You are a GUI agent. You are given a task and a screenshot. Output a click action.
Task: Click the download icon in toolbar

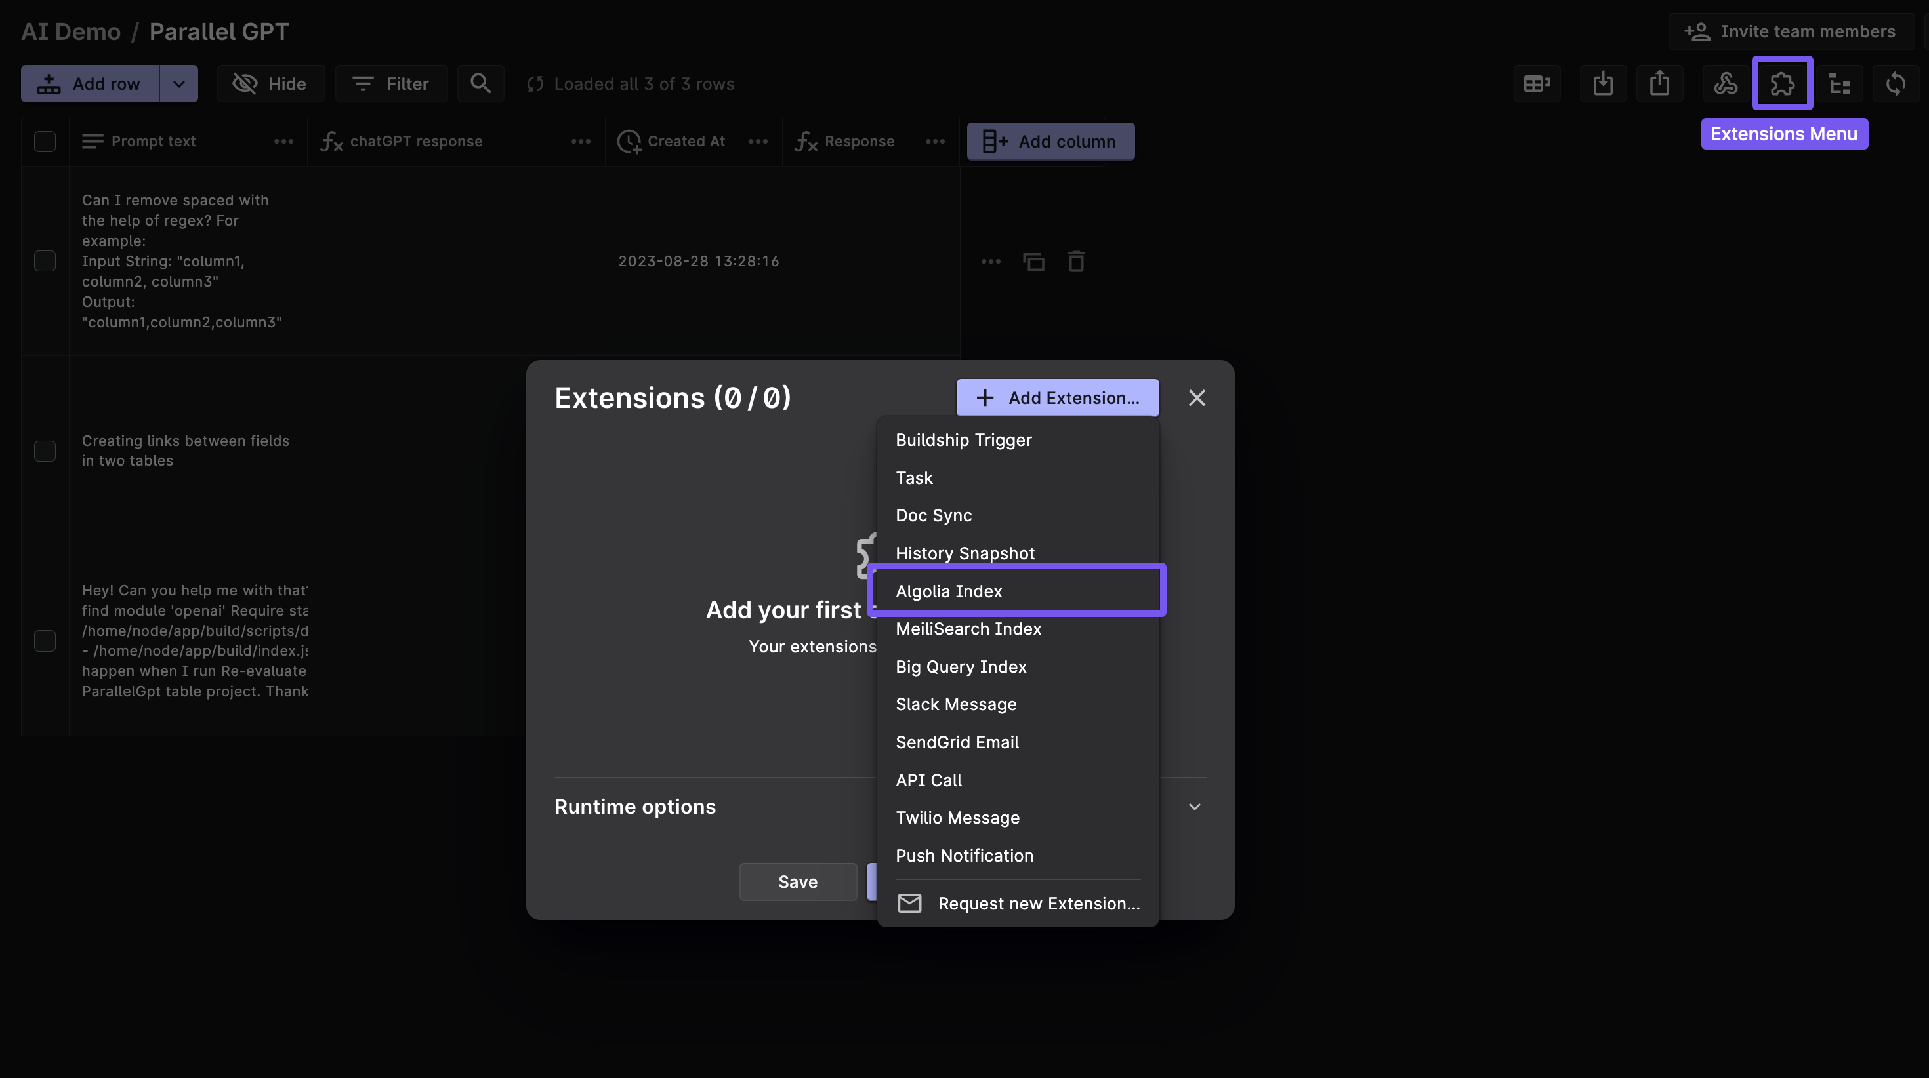tap(1602, 82)
